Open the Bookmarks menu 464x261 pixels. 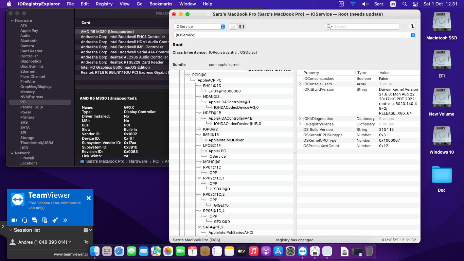click(161, 4)
